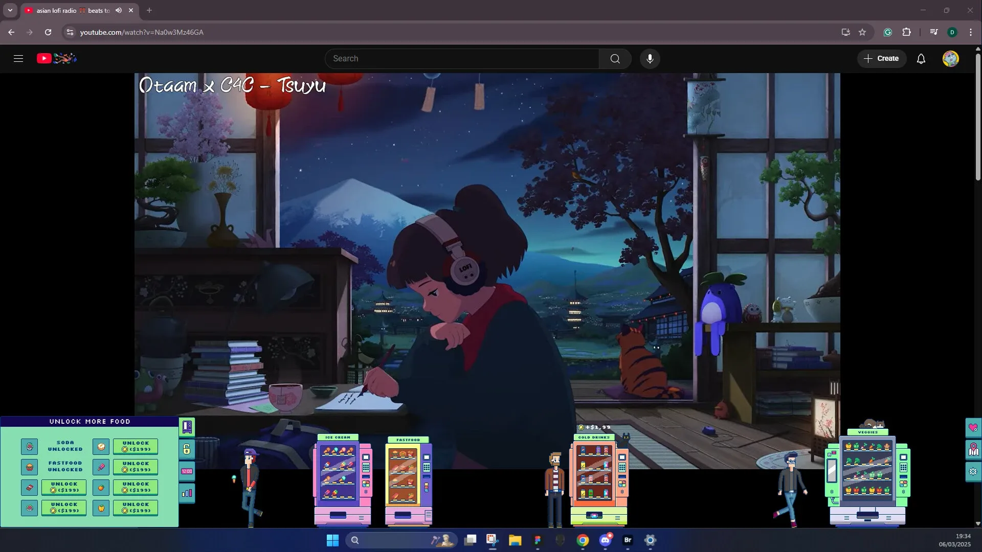Open the tab search dropdown arrow

click(x=10, y=10)
